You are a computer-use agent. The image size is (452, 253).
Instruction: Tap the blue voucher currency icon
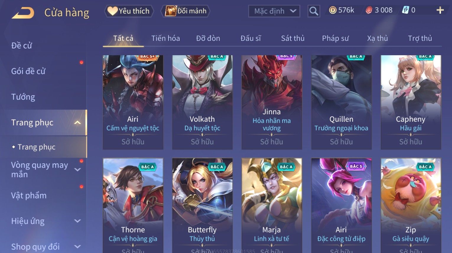coord(405,10)
